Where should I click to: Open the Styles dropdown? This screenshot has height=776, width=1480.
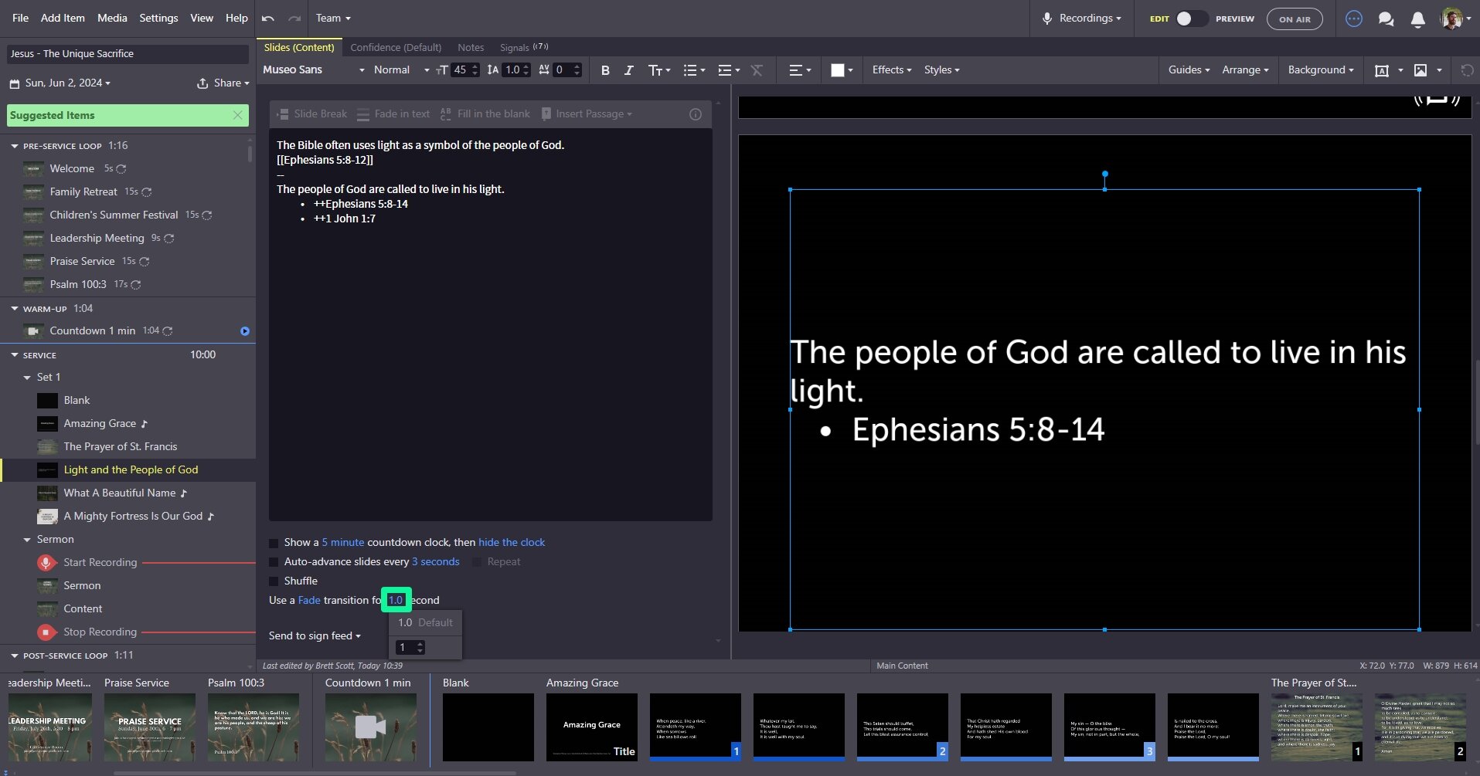pyautogui.click(x=941, y=70)
